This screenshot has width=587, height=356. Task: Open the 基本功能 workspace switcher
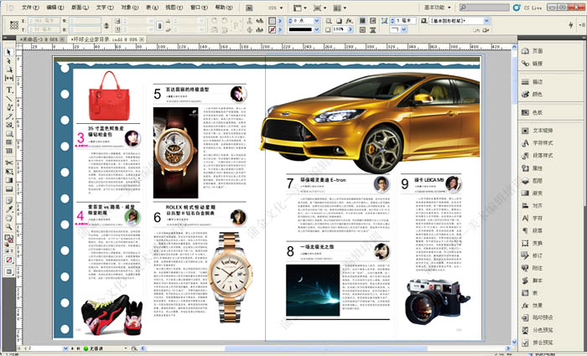[x=437, y=8]
